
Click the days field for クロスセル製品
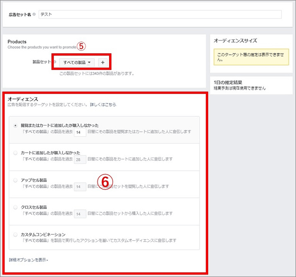[x=80, y=214]
